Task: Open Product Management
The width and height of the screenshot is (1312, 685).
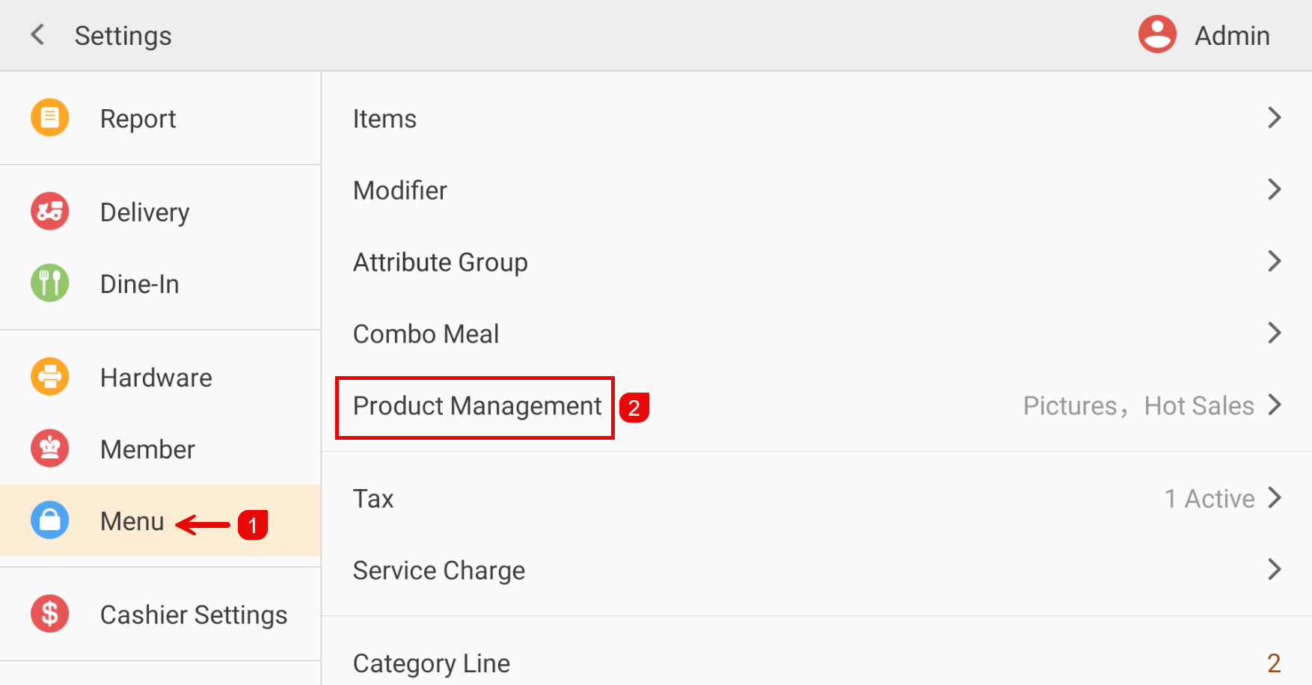Action: 476,406
